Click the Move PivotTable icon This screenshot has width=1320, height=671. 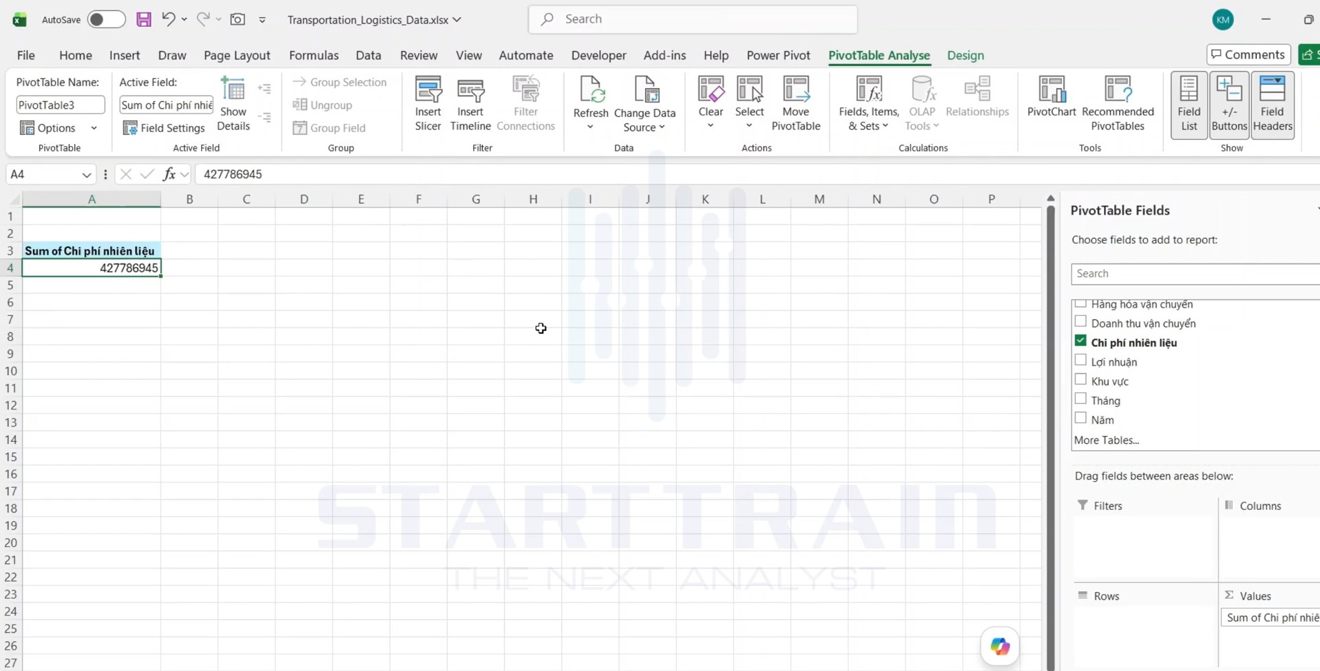tap(796, 103)
